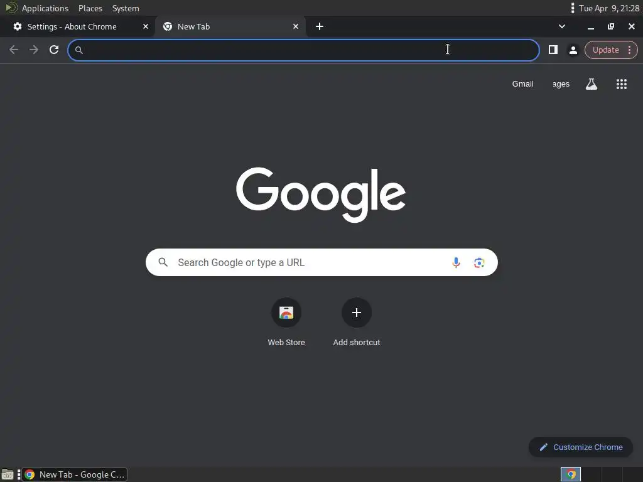
Task: Close the Settings - About Chrome tab
Action: point(146,26)
